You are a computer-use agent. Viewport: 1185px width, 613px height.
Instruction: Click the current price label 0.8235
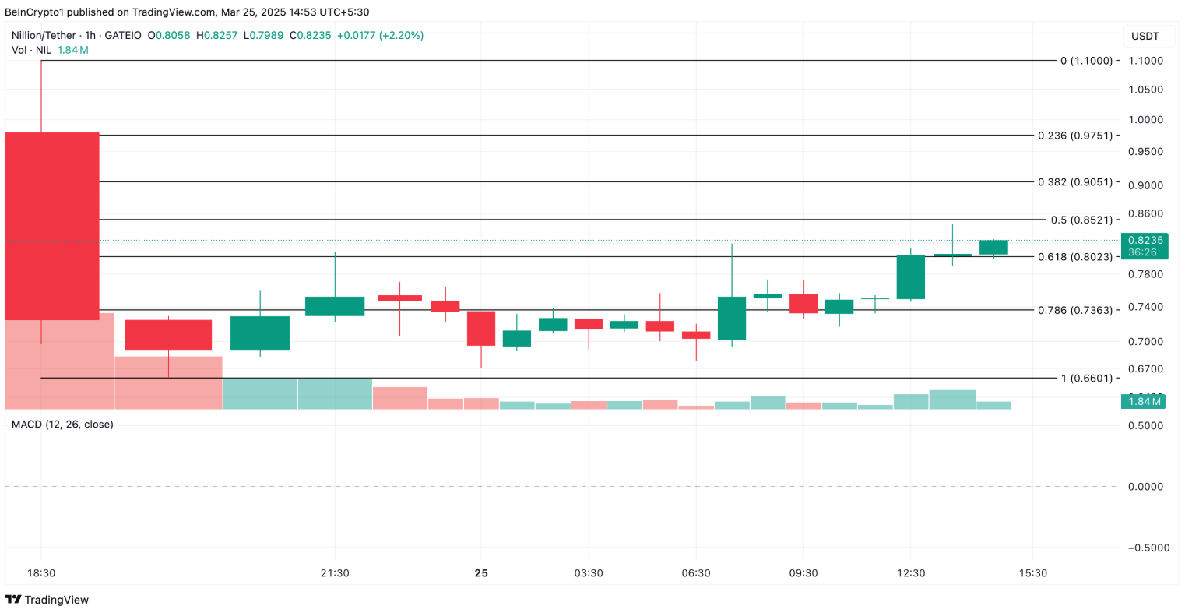[1145, 241]
